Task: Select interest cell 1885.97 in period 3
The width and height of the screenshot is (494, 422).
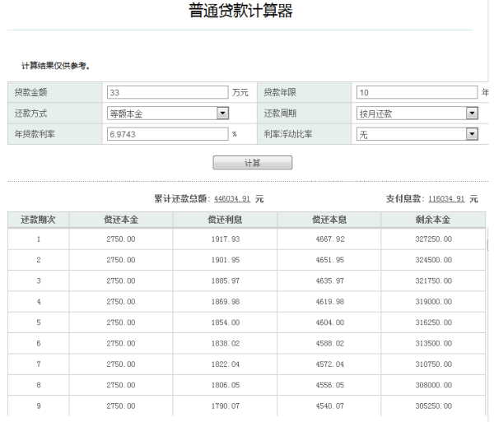Action: coord(226,281)
